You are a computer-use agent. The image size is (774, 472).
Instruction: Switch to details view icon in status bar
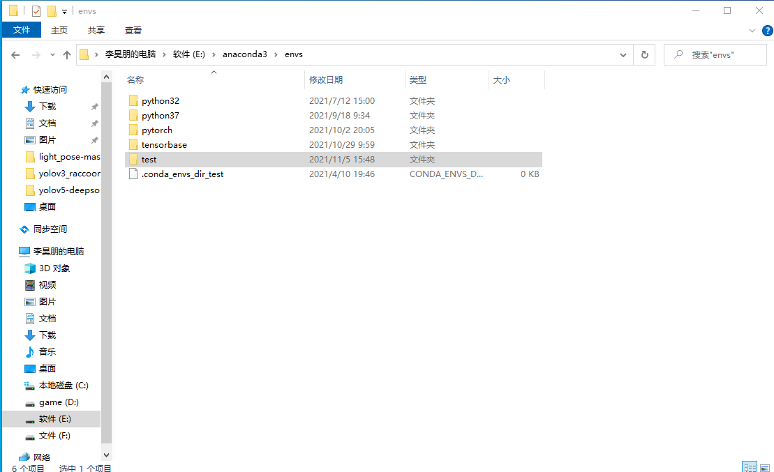click(750, 467)
